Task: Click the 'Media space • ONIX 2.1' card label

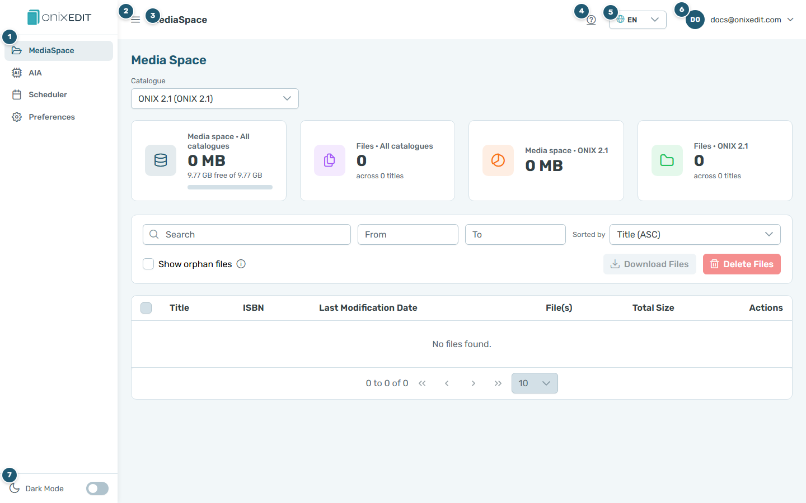Action: (566, 150)
